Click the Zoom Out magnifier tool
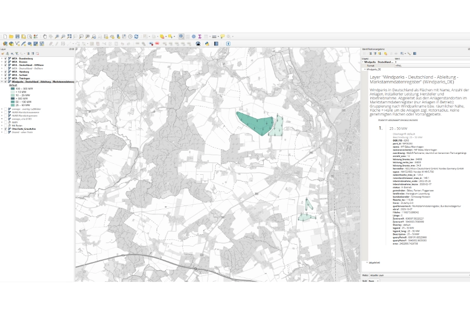The height and width of the screenshot is (313, 470). click(x=63, y=37)
